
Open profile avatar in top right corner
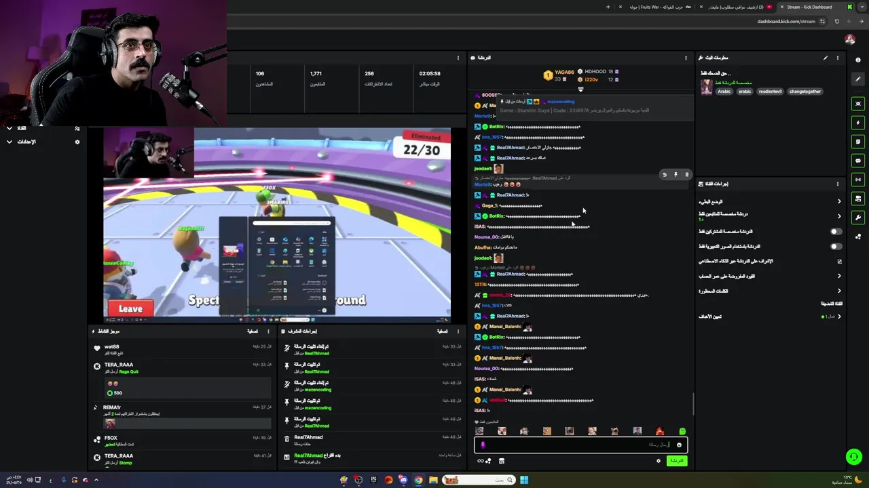[x=850, y=39]
